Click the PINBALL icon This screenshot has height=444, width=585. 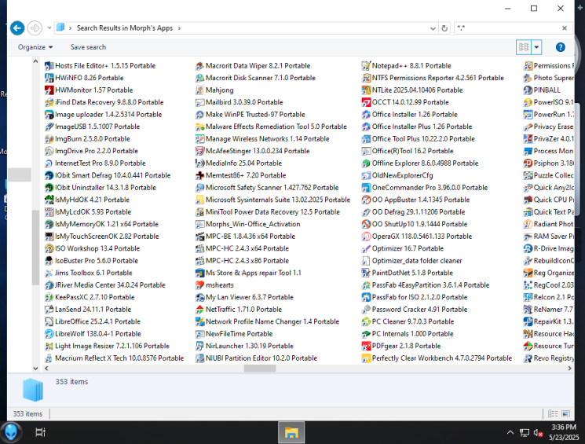[x=528, y=90]
